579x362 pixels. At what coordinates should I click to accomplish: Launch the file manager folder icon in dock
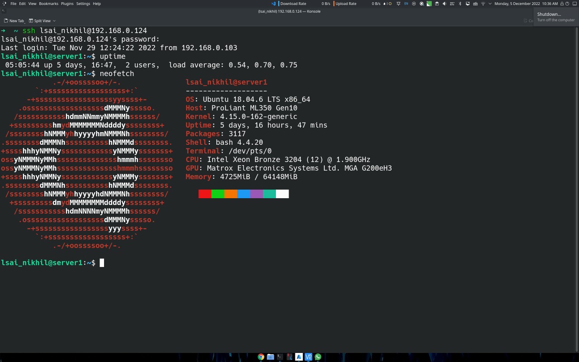click(271, 357)
